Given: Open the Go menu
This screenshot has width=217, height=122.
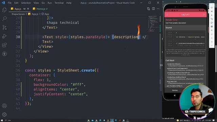Looking at the screenshot, I should click(43, 3).
